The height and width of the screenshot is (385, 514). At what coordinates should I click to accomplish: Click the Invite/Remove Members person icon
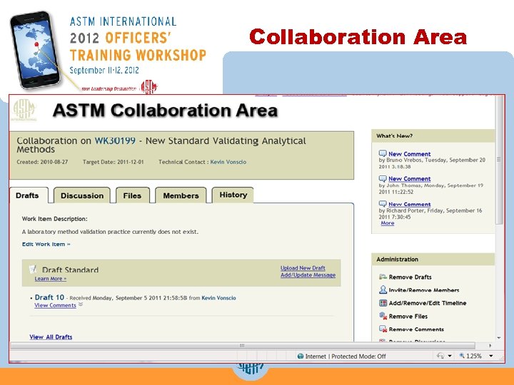pyautogui.click(x=383, y=289)
